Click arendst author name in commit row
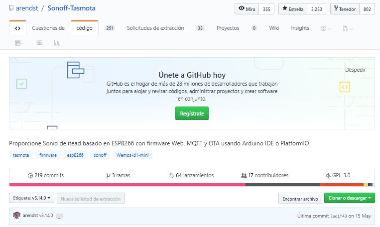 [x=30, y=216]
